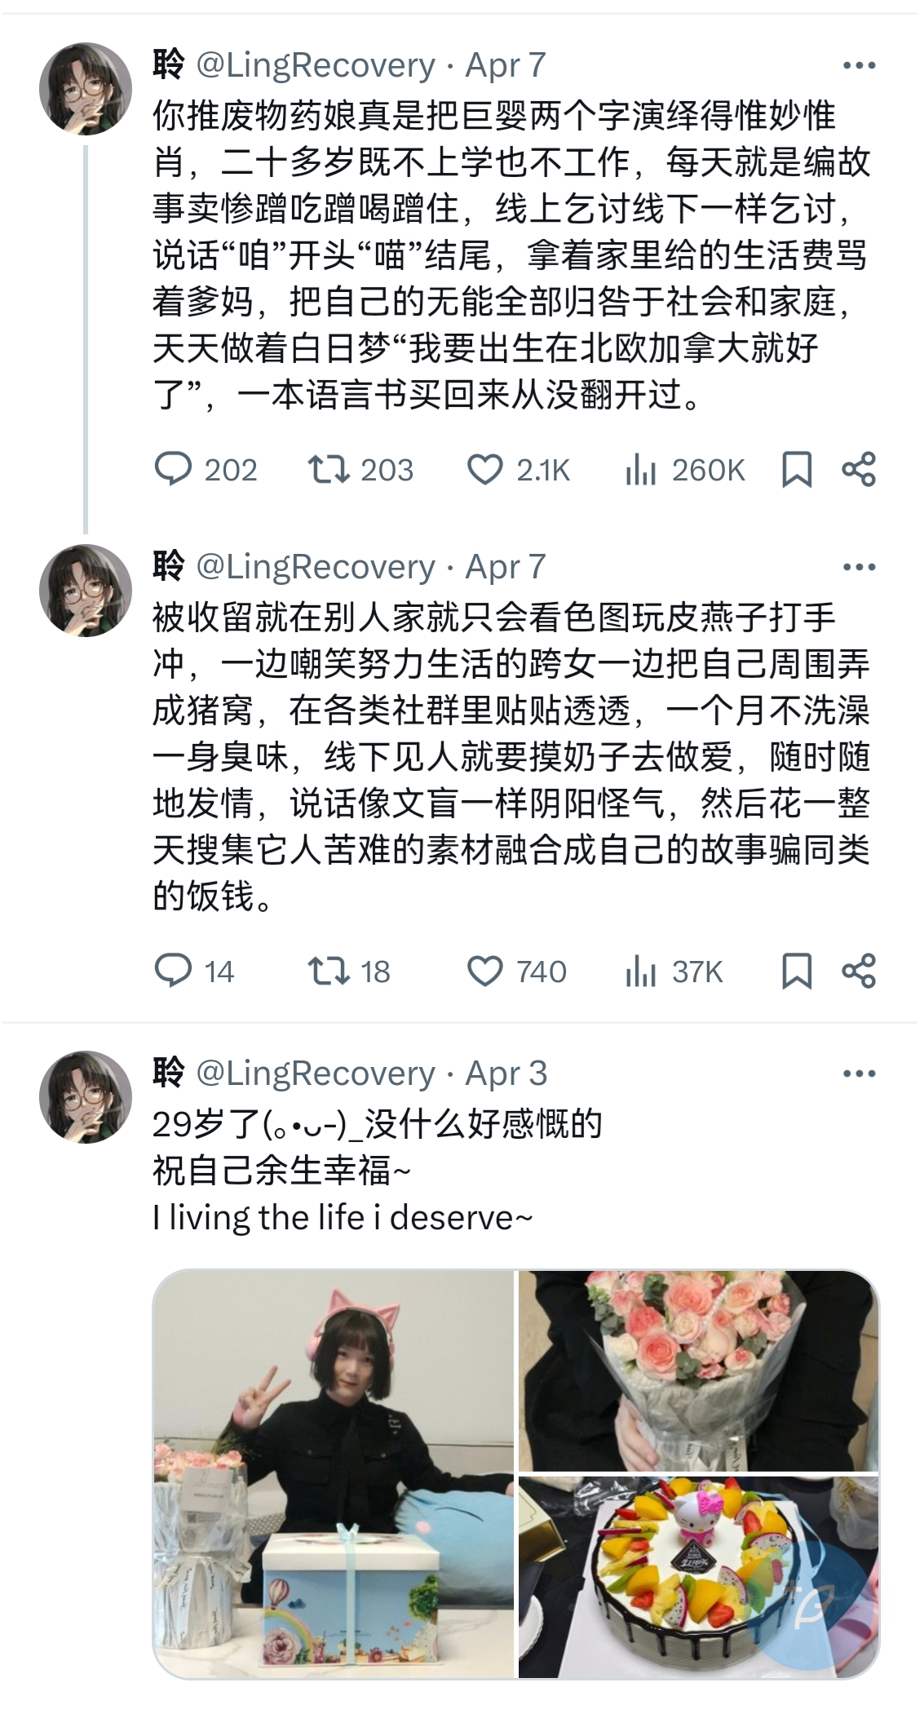Bookmark the first Apr 7 tweet
The image size is (920, 1709).
click(796, 469)
